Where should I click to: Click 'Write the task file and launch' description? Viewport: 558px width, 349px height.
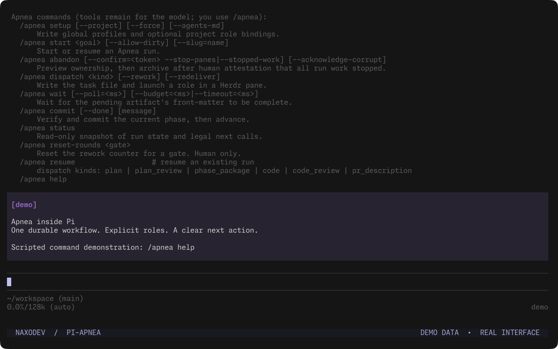(152, 85)
